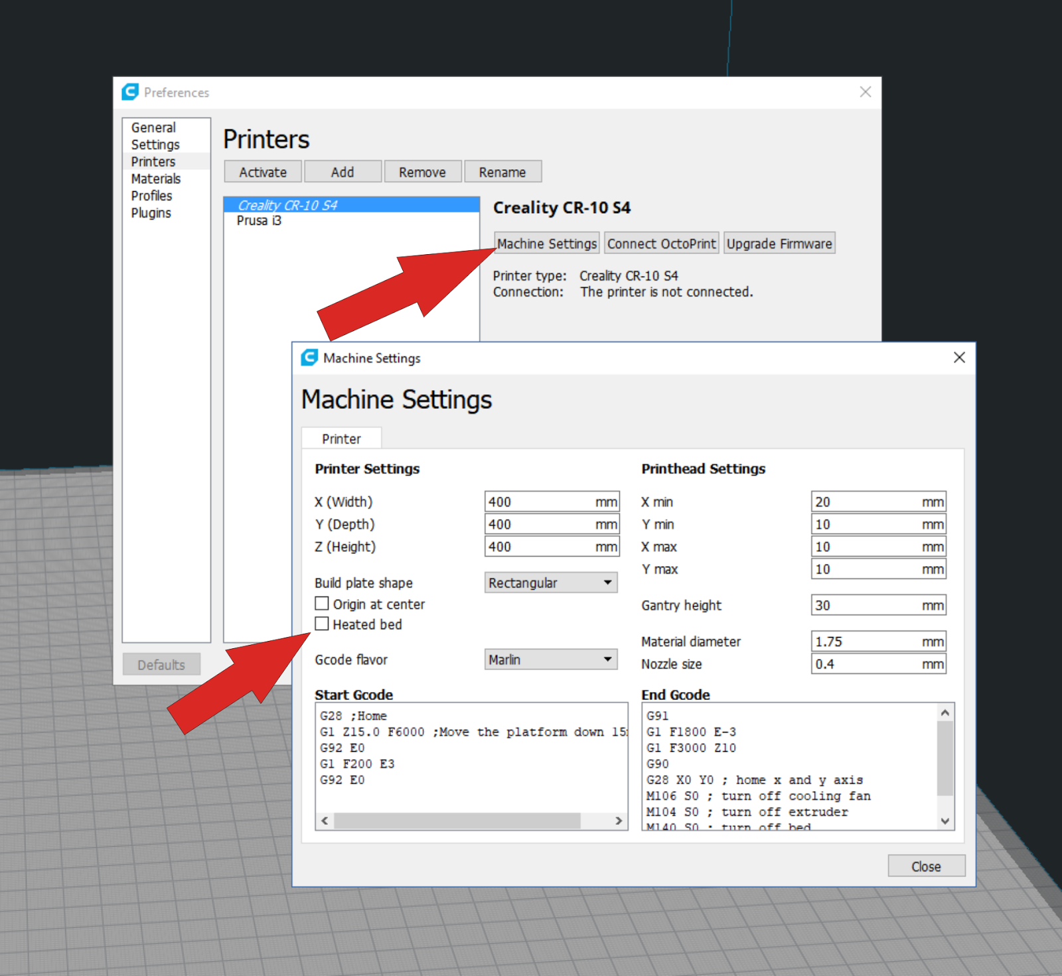Open the Build plate shape dropdown
The width and height of the screenshot is (1062, 976).
[551, 583]
